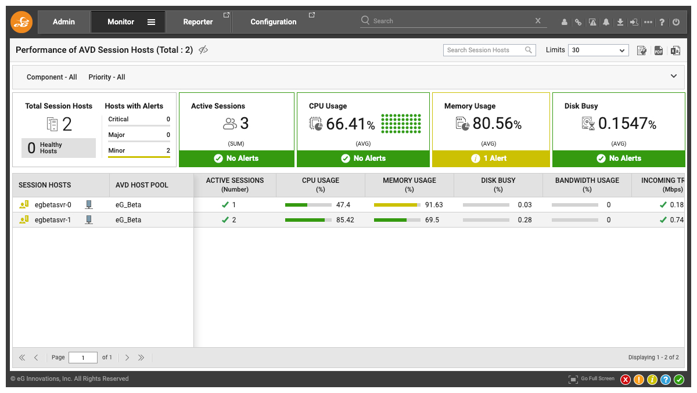This screenshot has height=393, width=697.
Task: Click the report checklist icon beside Limits
Action: [x=642, y=51]
